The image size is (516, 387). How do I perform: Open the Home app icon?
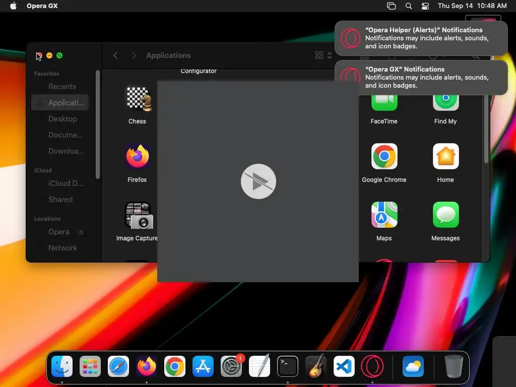point(445,156)
